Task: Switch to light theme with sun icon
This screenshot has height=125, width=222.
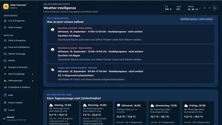Action: pos(210,8)
